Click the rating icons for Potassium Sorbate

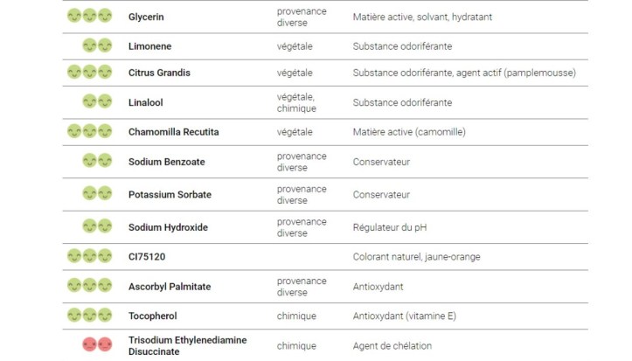tap(97, 194)
